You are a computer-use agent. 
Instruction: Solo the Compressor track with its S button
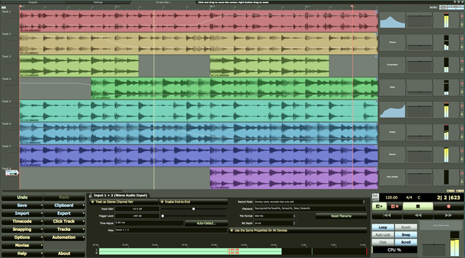pos(462,70)
